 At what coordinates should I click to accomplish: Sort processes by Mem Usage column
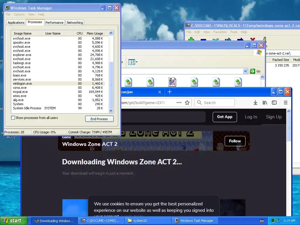coord(95,33)
